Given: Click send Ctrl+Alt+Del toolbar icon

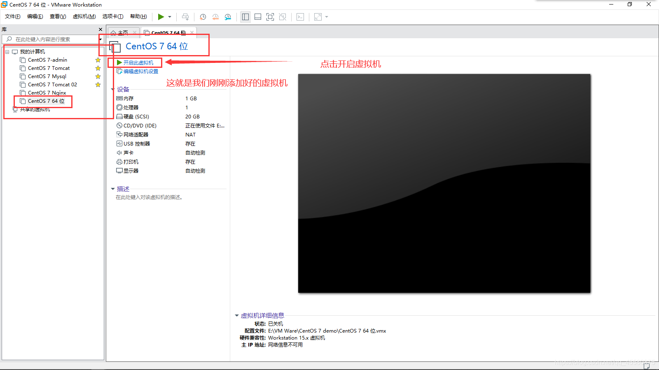Looking at the screenshot, I should coord(185,17).
